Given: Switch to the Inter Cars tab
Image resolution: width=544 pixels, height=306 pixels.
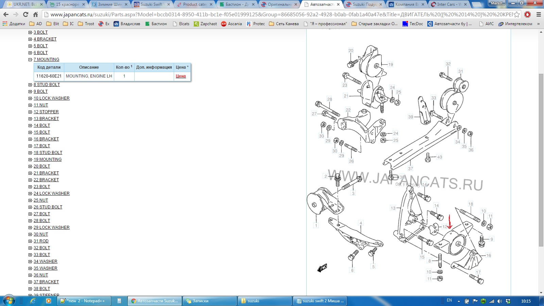Looking at the screenshot, I should point(448,4).
